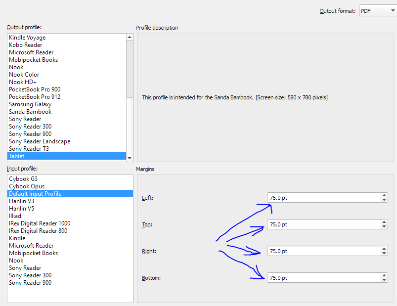Viewport: 397px width, 306px height.
Task: Pick Nook in the Input profile list
Action: 70,261
